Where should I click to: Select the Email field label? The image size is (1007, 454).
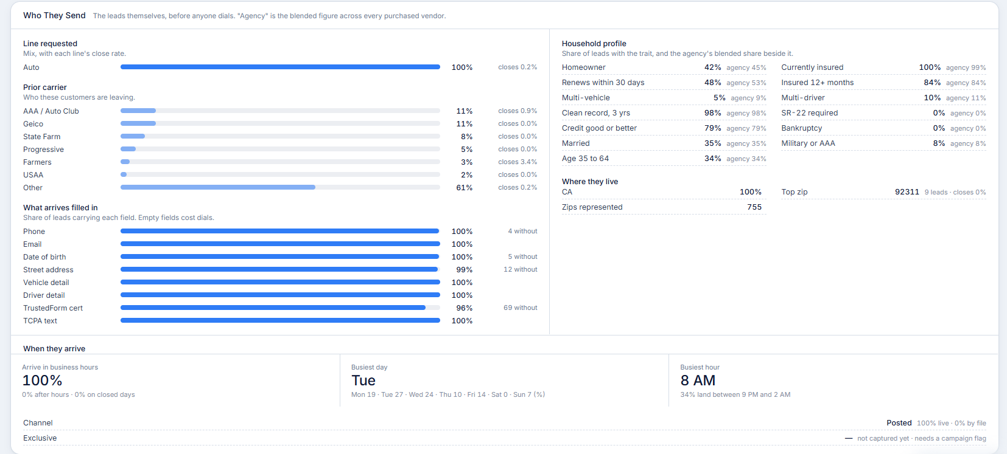(x=32, y=244)
